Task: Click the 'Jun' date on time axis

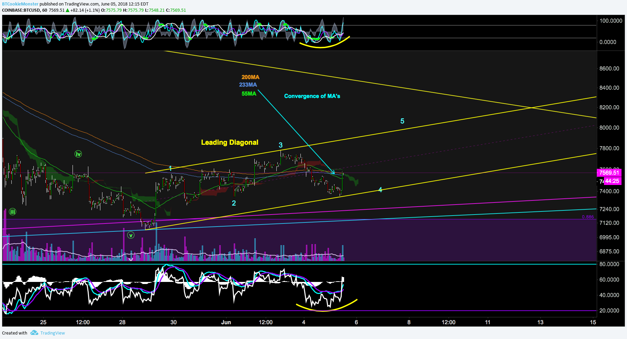Action: pos(226,322)
